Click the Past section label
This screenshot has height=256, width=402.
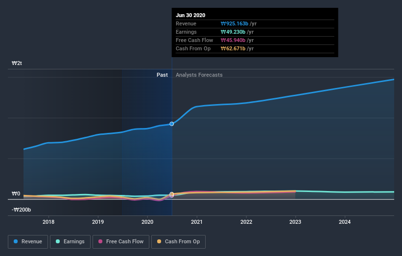coord(162,75)
